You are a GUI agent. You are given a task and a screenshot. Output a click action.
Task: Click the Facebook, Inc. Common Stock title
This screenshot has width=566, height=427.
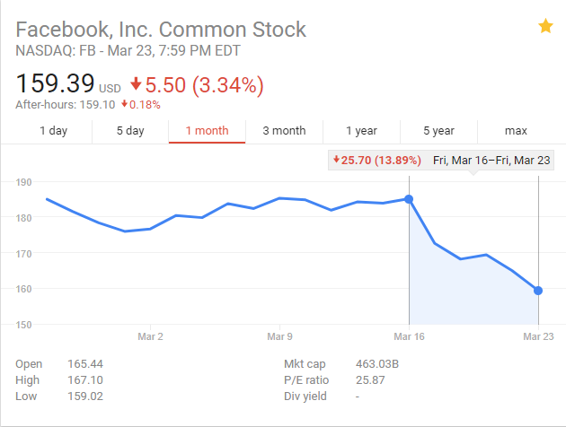(x=161, y=30)
